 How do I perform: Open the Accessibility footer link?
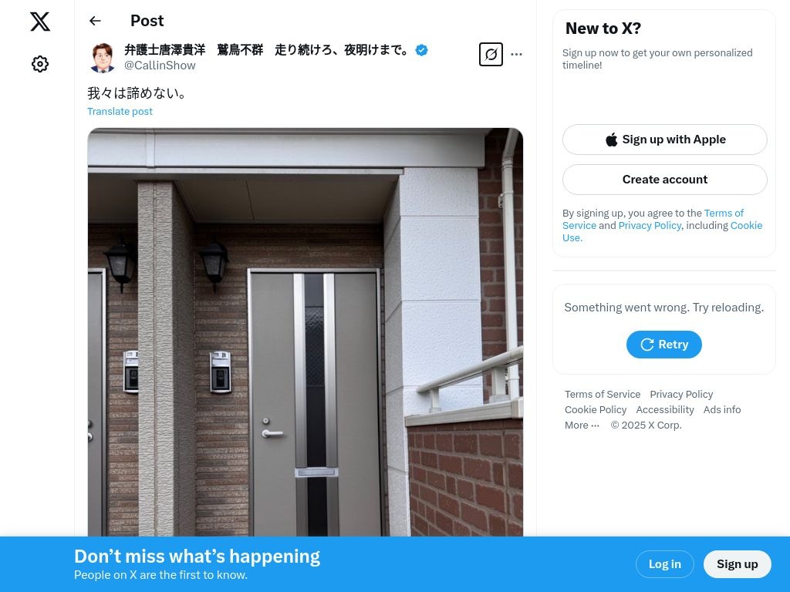pos(664,410)
